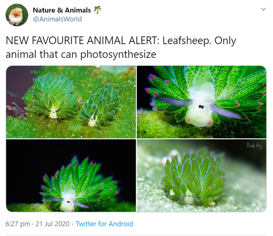Open Nature & Animals profile name

(x=62, y=10)
